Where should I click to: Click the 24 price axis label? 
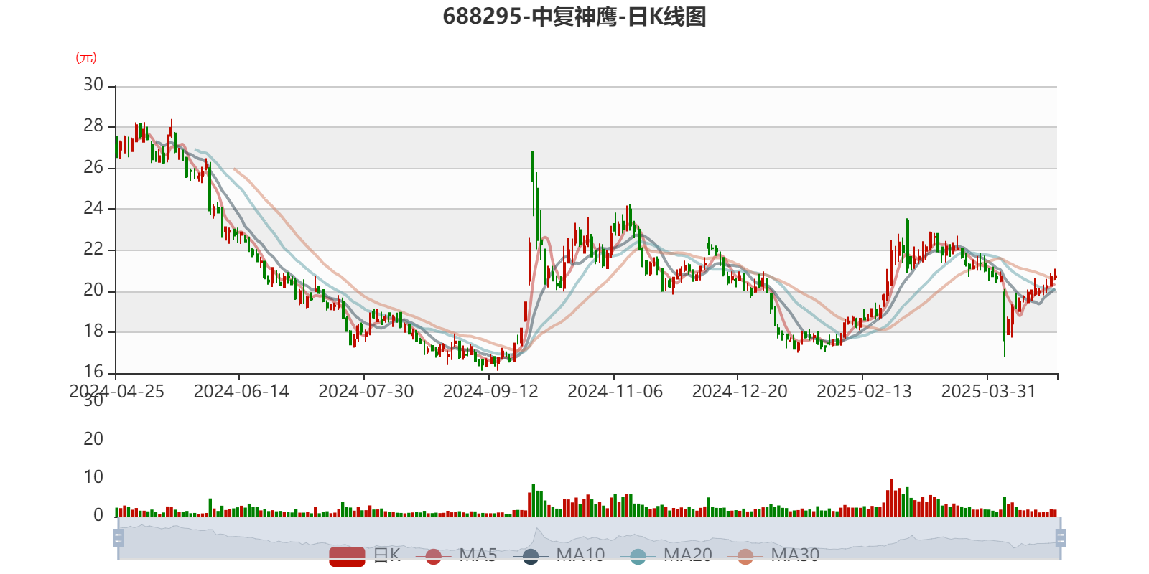coord(93,208)
